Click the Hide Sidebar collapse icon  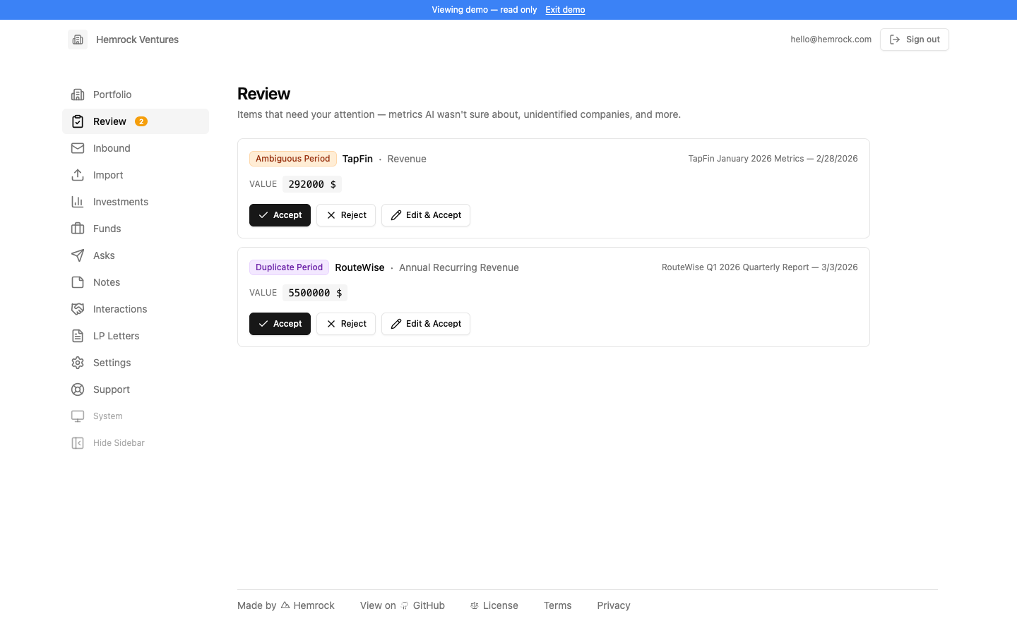[78, 443]
